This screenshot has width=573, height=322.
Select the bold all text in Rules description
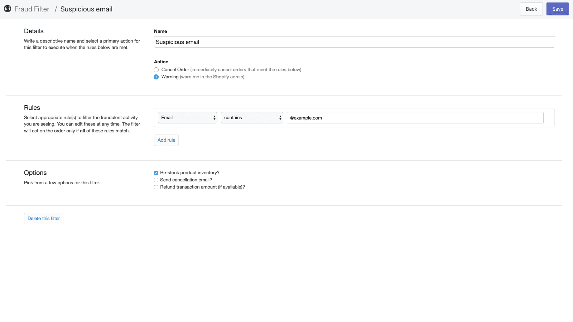(x=82, y=131)
